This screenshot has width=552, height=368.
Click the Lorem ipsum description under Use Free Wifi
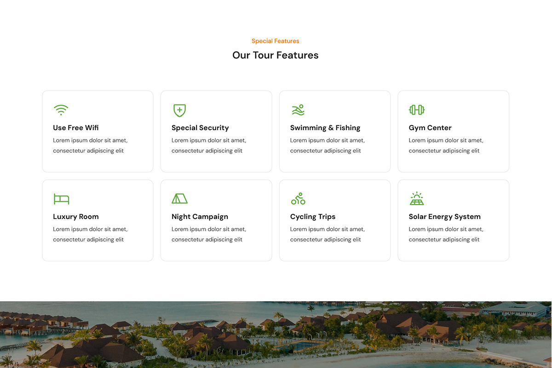(90, 145)
